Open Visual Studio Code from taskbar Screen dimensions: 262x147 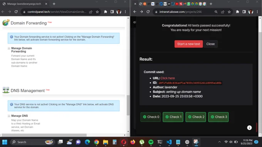[169, 142]
